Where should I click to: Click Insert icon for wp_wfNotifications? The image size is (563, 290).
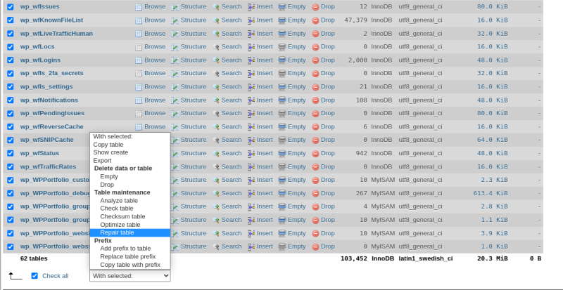point(251,100)
